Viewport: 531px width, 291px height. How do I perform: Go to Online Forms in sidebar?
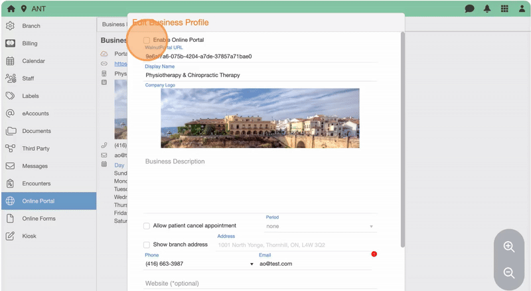click(38, 219)
